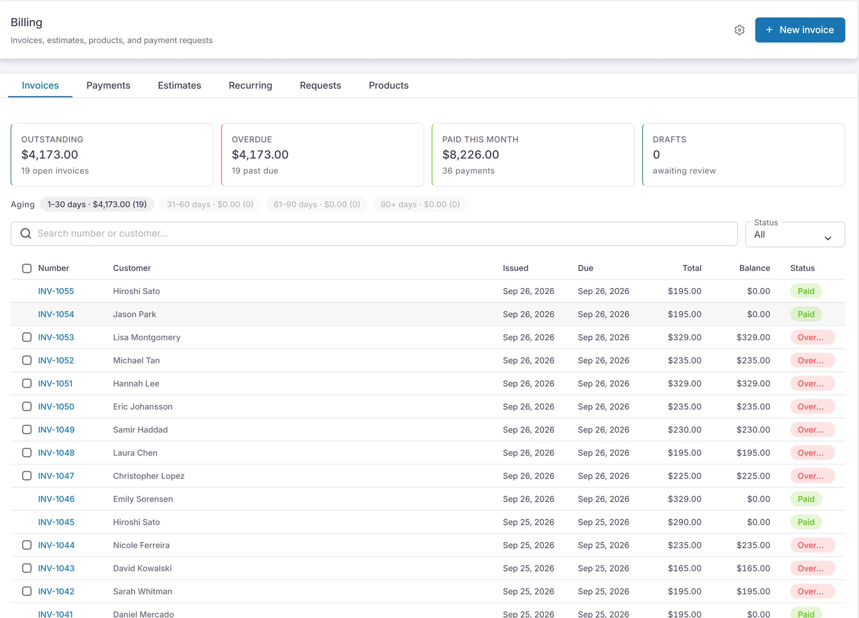
Task: Open invoice INV-1055 link
Action: pyautogui.click(x=56, y=291)
